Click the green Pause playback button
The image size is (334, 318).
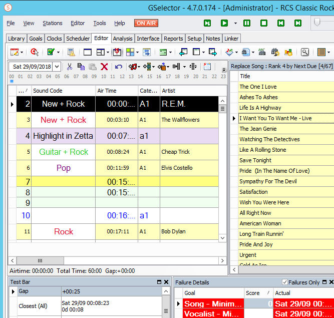point(247,23)
